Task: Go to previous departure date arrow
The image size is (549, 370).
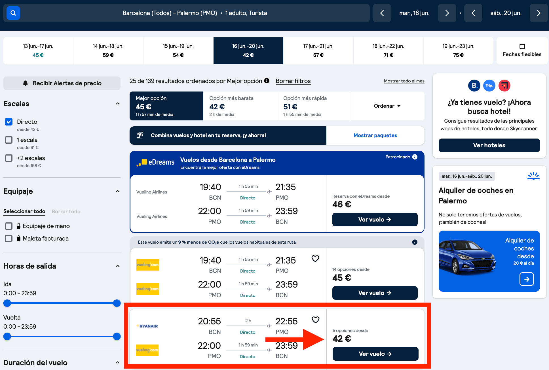Action: 382,13
